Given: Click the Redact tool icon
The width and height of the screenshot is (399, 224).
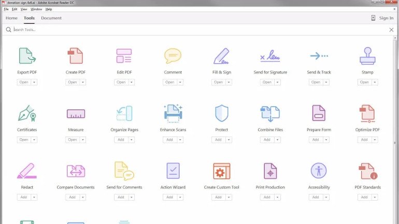Looking at the screenshot, I should (27, 171).
